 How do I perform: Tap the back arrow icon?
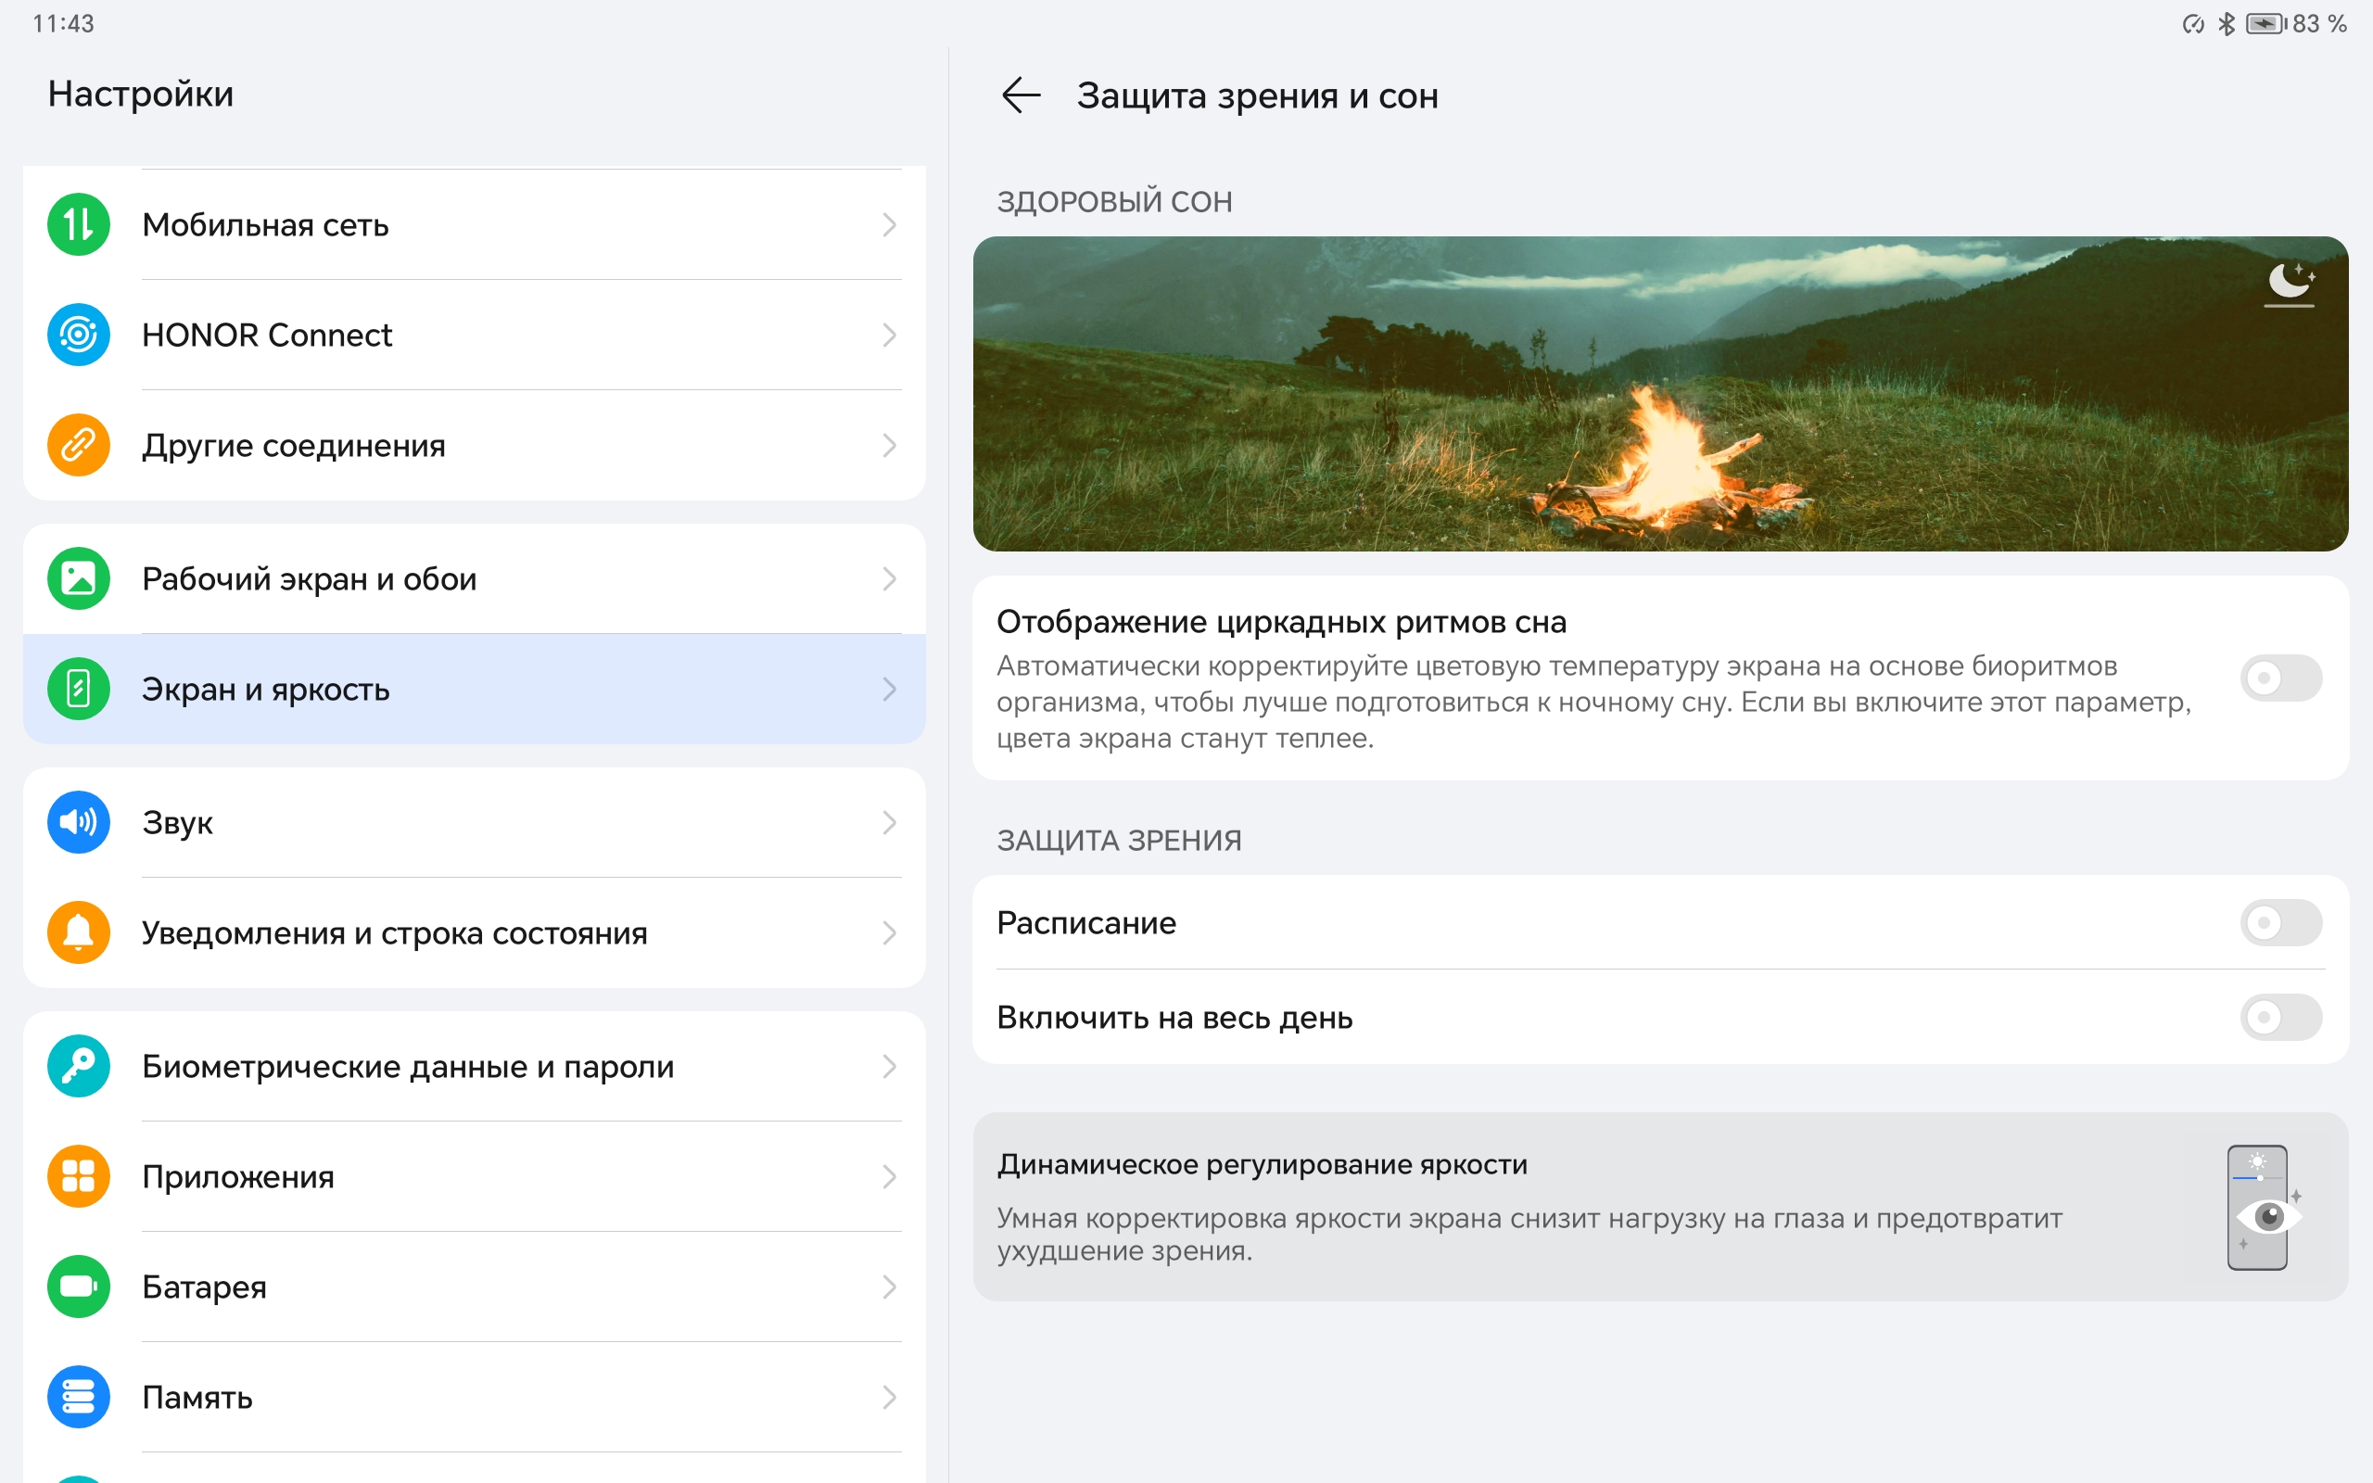1020,95
